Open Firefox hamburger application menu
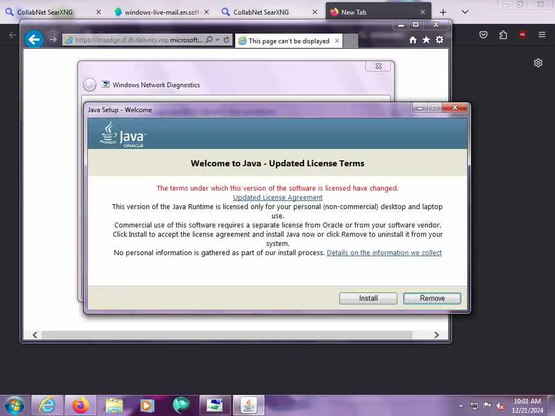555x416 pixels. (541, 35)
